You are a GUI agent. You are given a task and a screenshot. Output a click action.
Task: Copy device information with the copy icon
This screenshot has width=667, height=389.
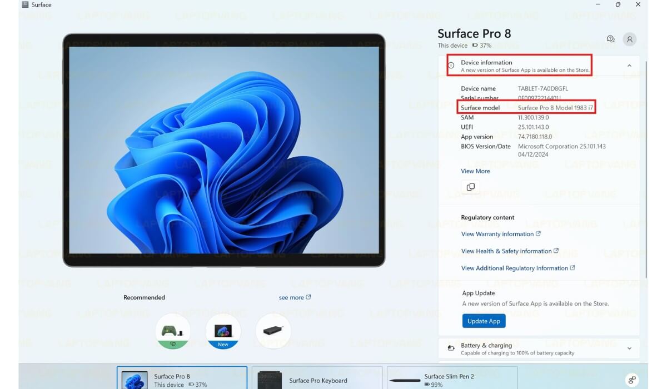click(471, 187)
